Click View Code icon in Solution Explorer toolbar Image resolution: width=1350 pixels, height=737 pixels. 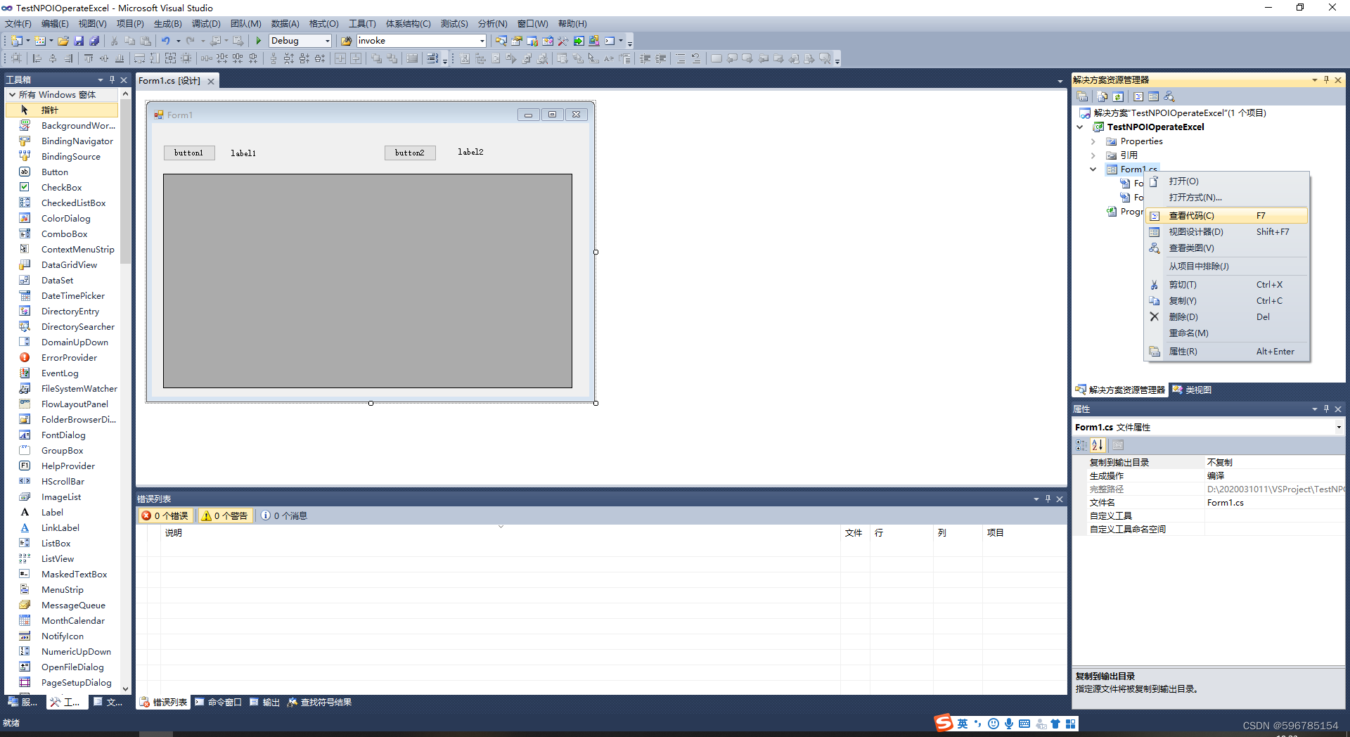tap(1138, 96)
